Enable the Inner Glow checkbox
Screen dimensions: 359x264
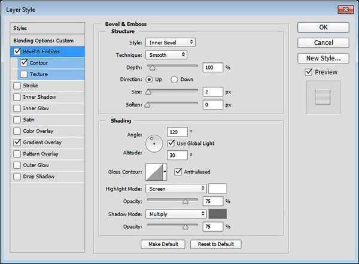coord(17,108)
